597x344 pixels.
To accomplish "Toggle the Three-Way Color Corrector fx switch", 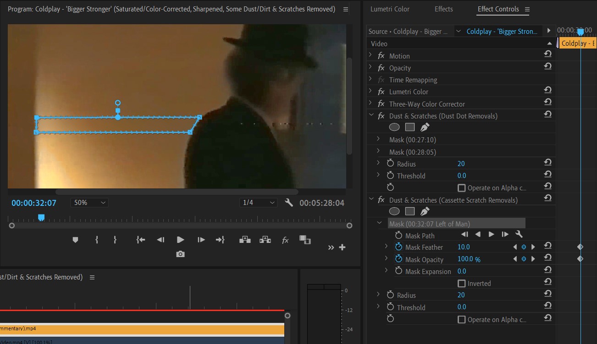I will tap(381, 104).
